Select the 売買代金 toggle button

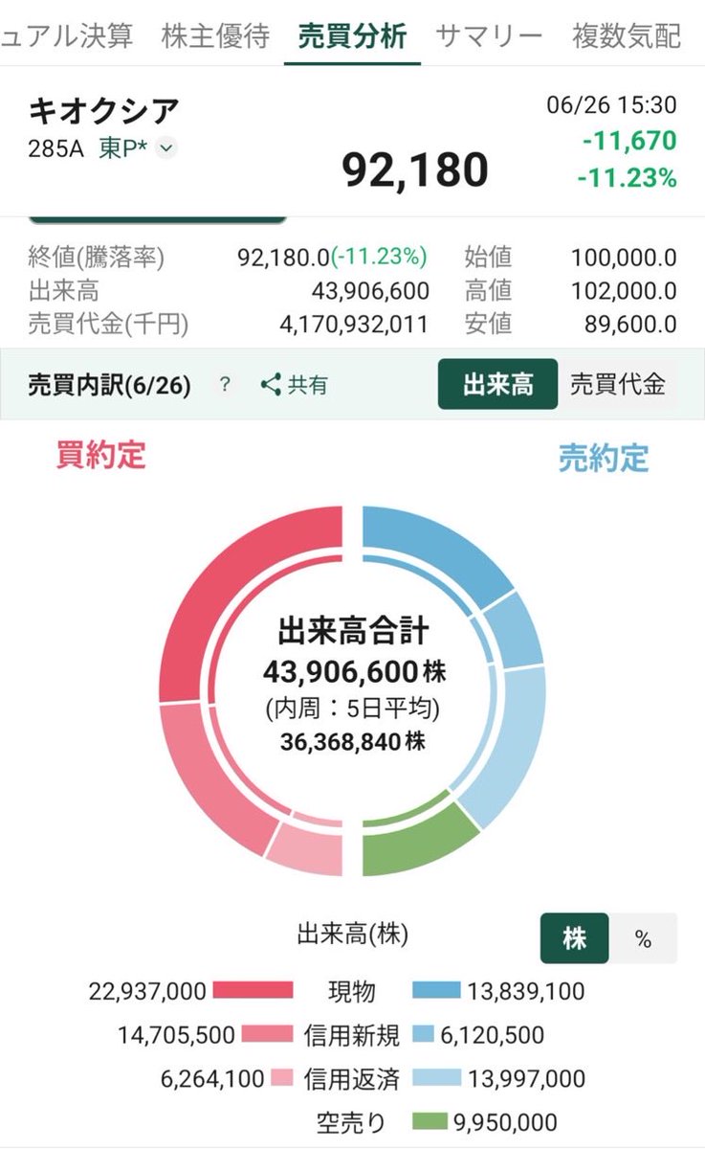coord(617,385)
